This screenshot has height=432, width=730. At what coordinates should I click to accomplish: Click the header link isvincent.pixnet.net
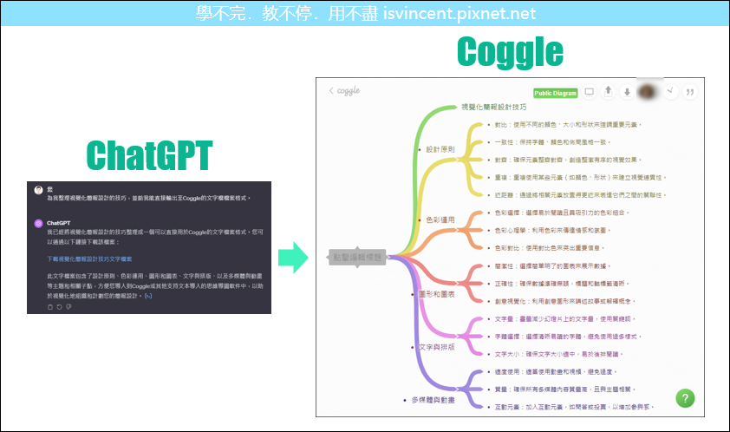[x=460, y=14]
